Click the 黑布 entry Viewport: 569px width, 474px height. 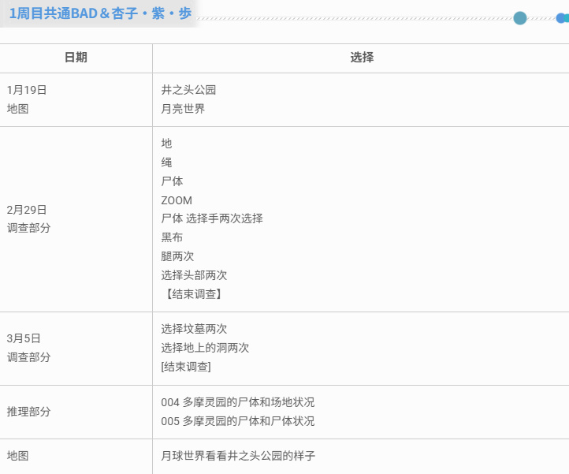[x=172, y=237]
